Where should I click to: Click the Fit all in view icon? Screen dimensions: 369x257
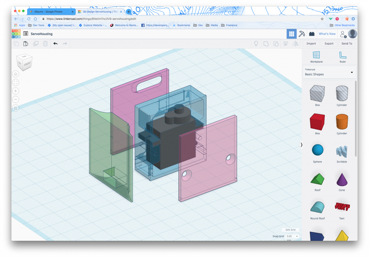(x=16, y=82)
